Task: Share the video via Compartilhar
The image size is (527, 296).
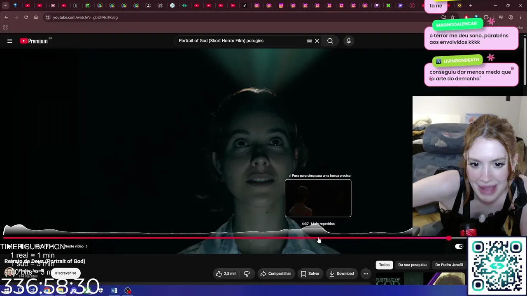Action: point(275,273)
